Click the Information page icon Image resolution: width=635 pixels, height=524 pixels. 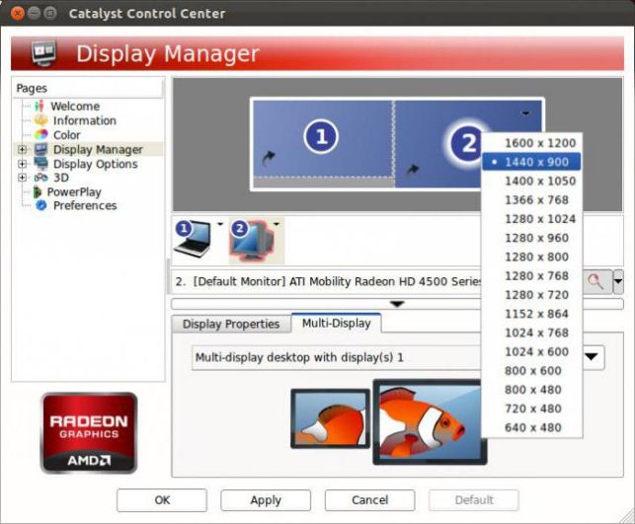coord(40,120)
